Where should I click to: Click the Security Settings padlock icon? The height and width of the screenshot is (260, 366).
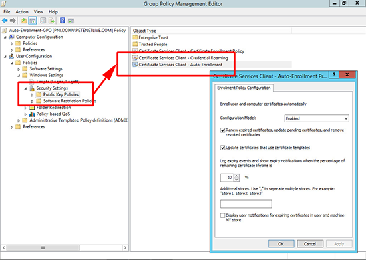(32, 88)
